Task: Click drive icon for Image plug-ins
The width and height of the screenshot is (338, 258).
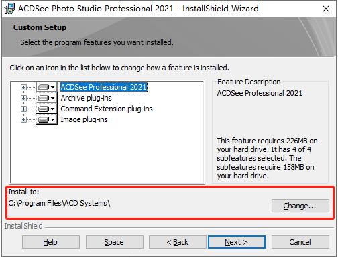Action: (44, 119)
